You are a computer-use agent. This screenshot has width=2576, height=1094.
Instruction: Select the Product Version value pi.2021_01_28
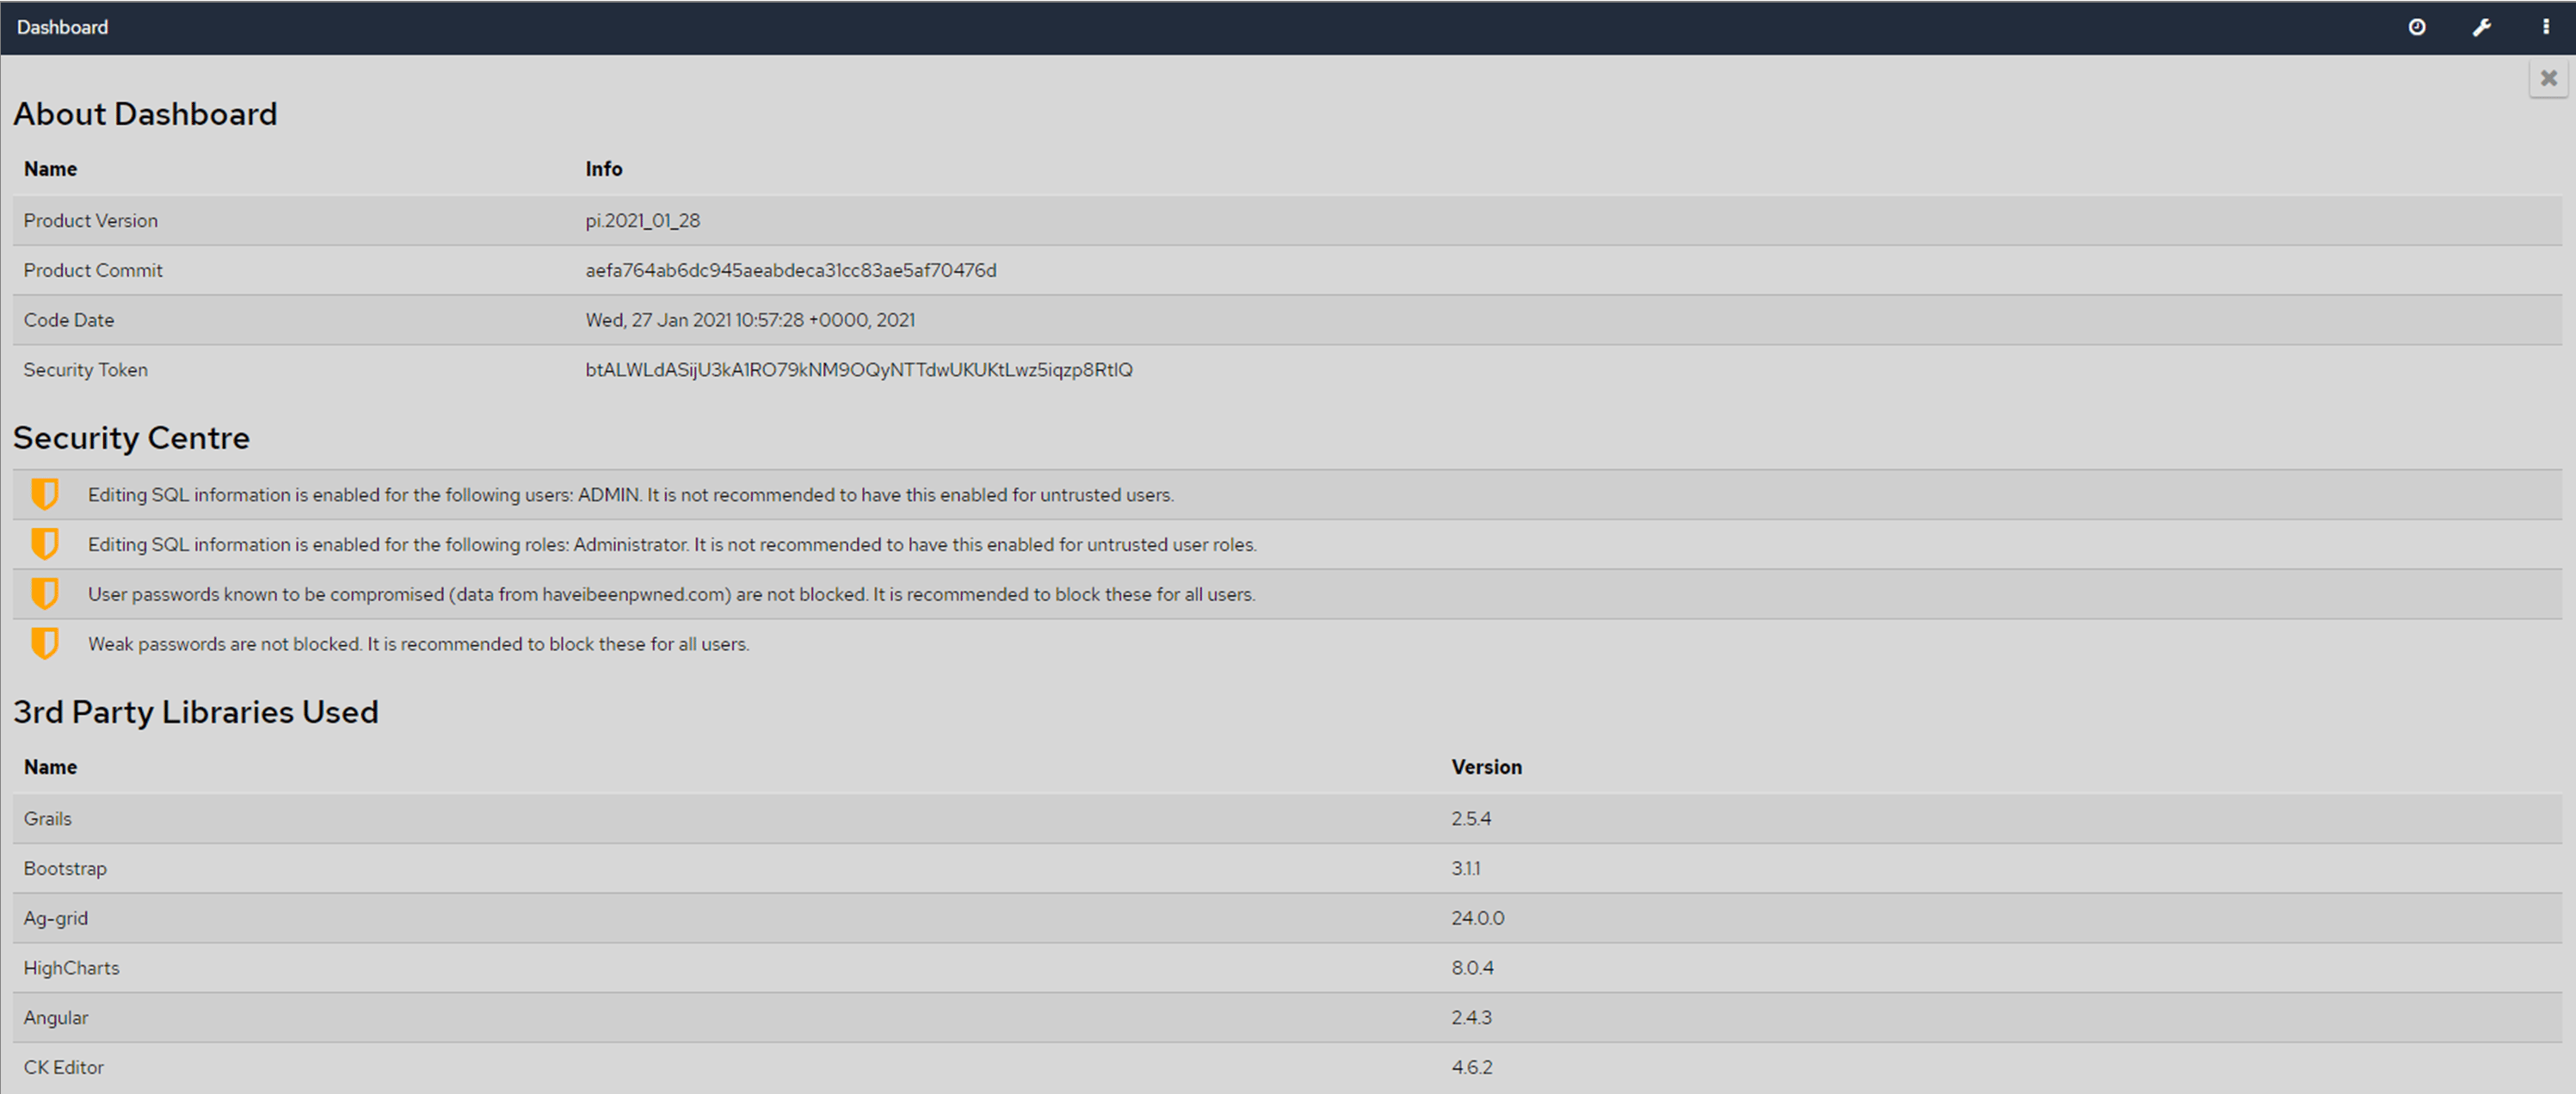pos(643,220)
